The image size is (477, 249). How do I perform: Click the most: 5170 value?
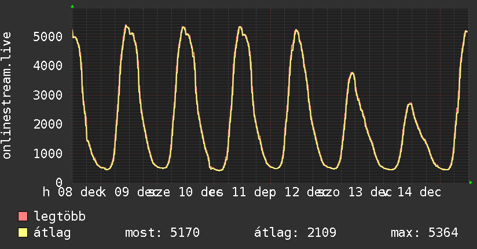(162, 233)
